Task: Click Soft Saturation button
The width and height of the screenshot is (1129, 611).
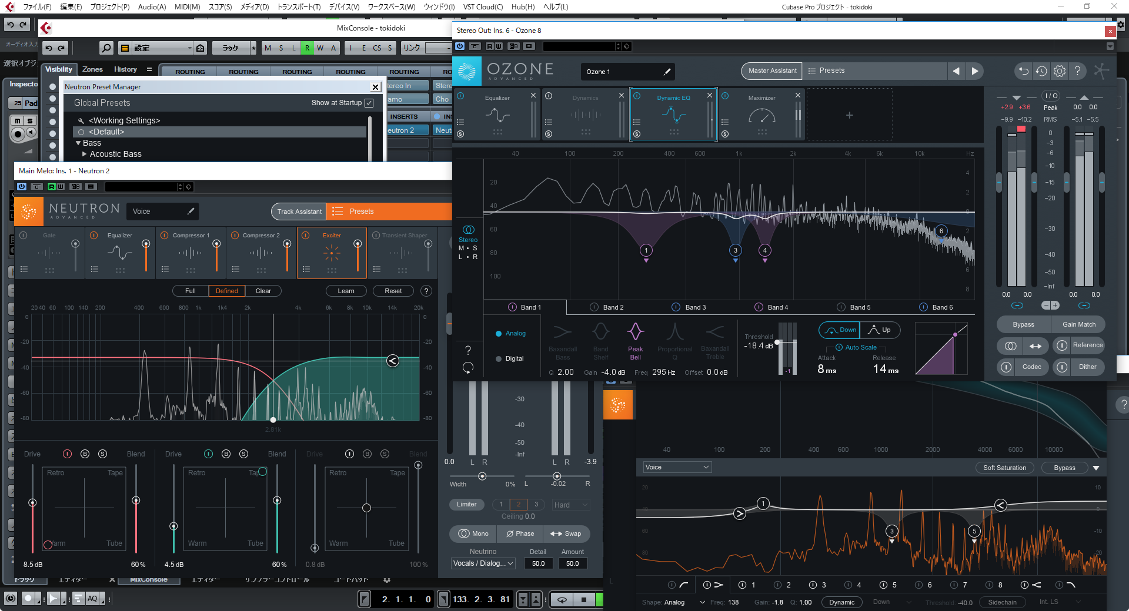Action: click(x=1004, y=468)
